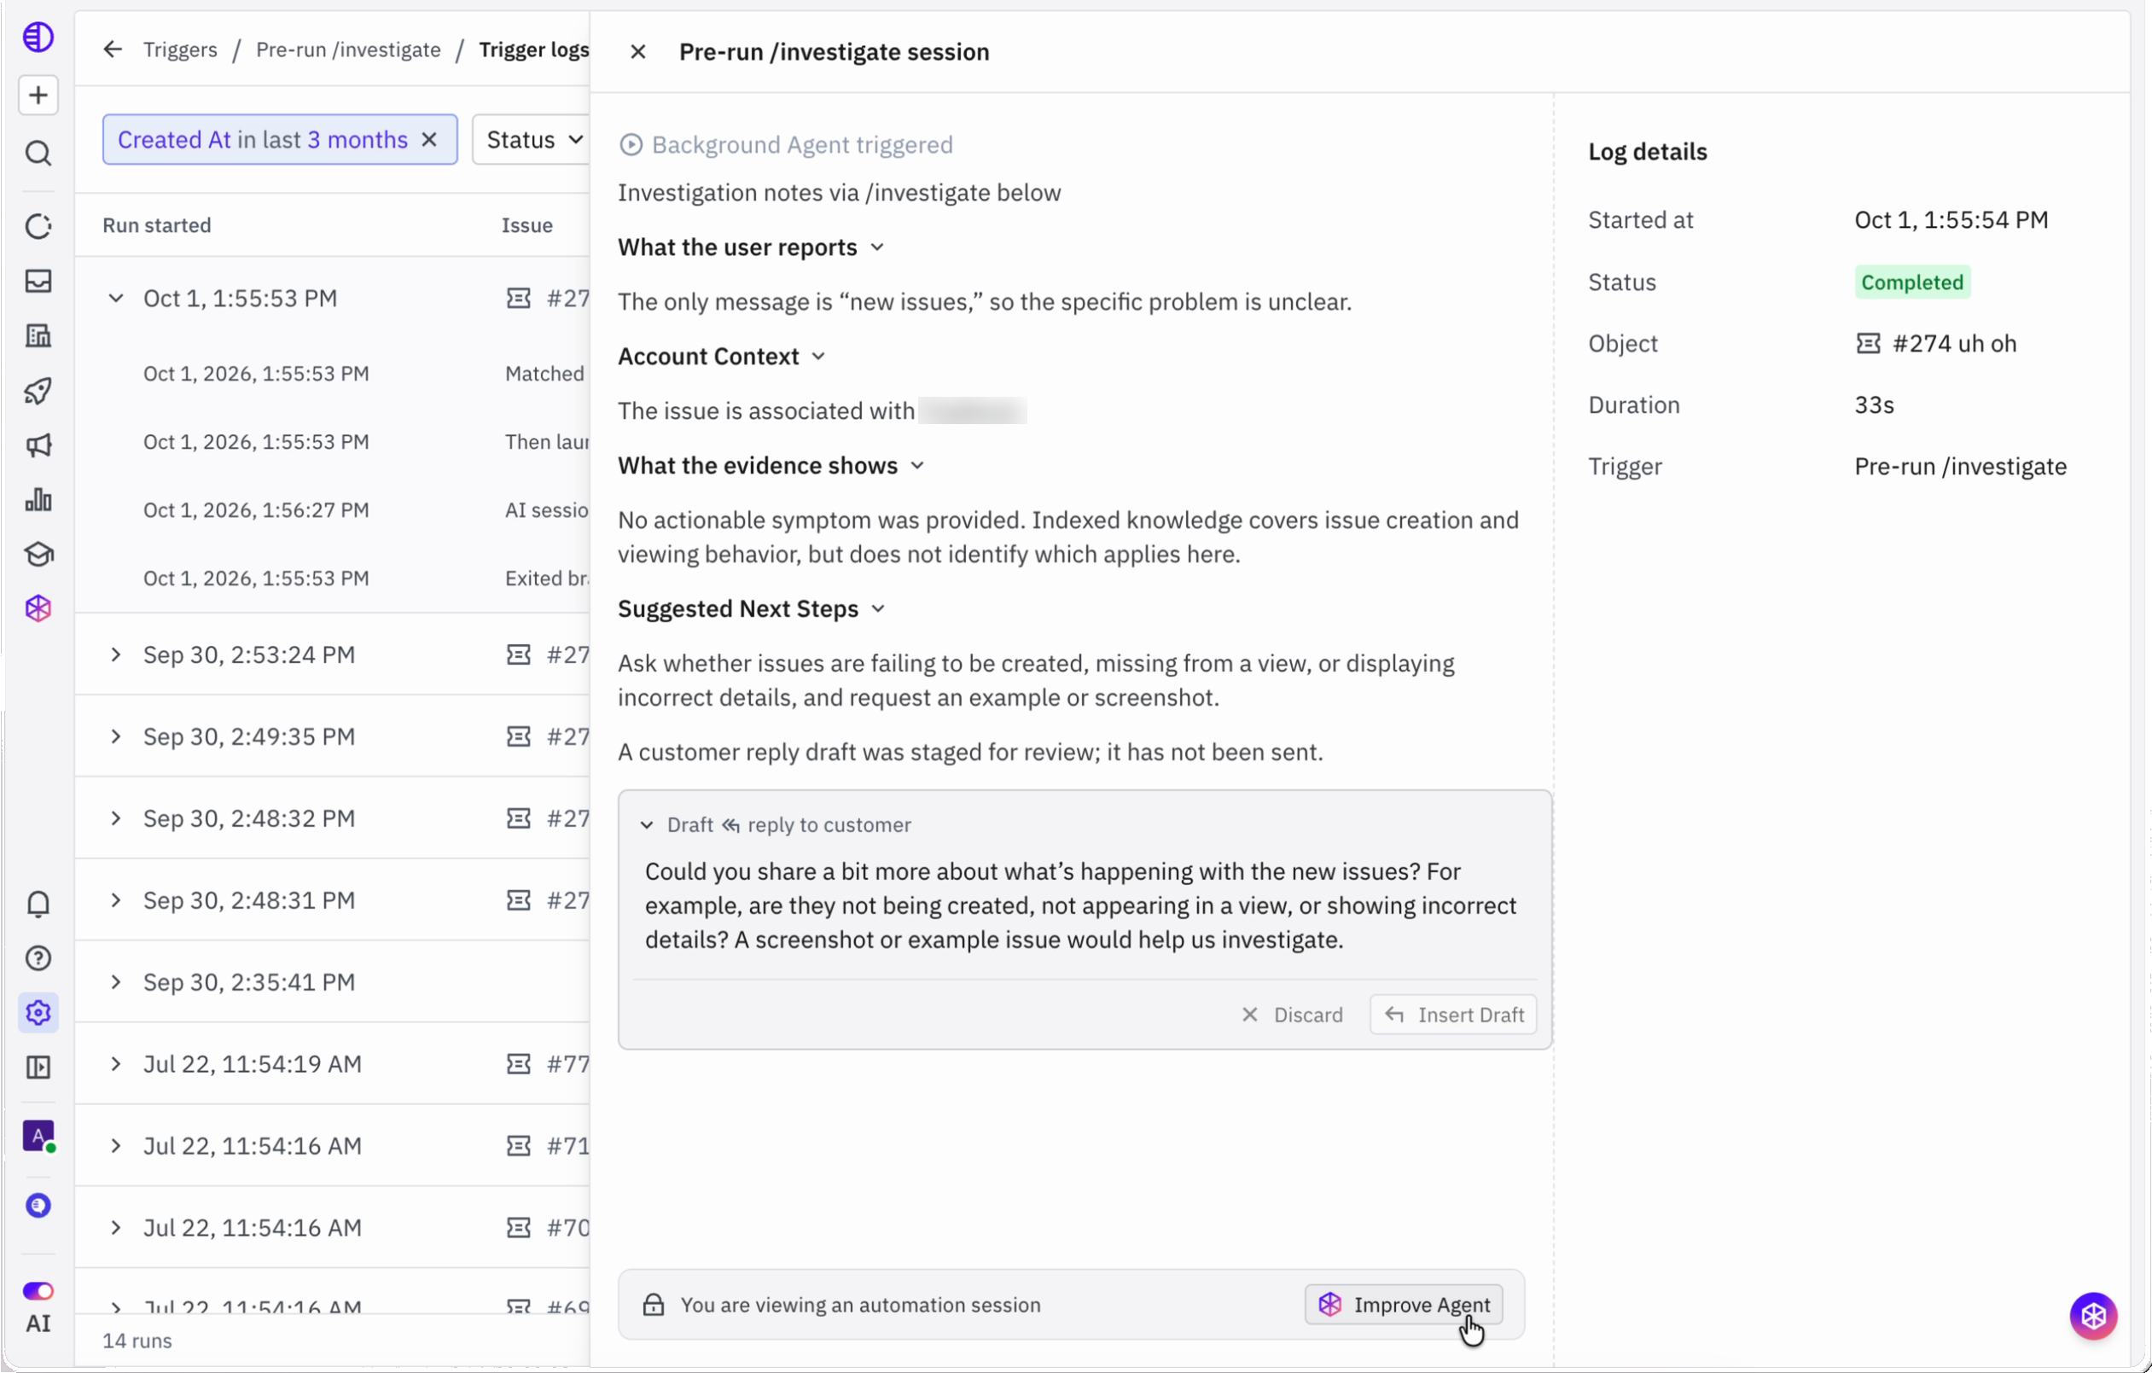Collapse the Draft reply to customer block
This screenshot has width=2152, height=1373.
click(x=647, y=824)
